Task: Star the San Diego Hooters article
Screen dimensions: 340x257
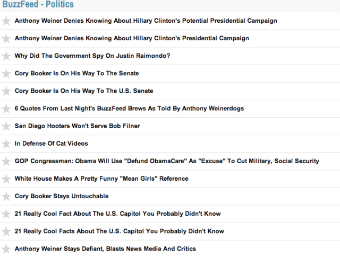Action: click(x=6, y=126)
